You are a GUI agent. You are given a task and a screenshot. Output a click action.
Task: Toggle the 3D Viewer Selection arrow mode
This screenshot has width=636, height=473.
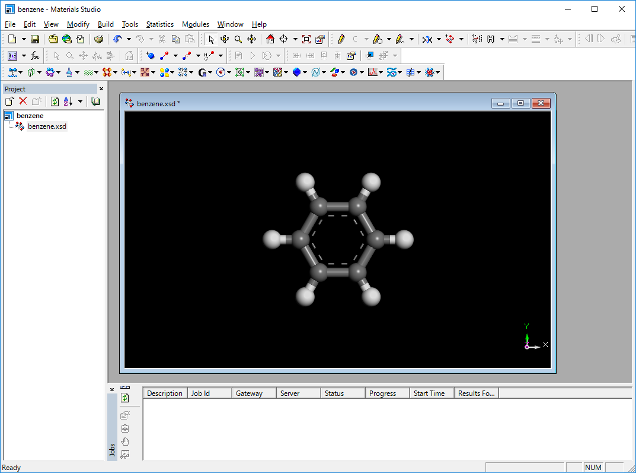[x=211, y=39]
